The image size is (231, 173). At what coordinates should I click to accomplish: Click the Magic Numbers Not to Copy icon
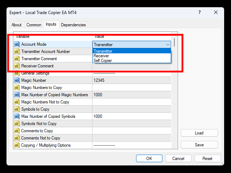(17, 102)
